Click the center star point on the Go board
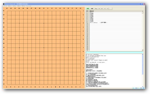150x94 pixels. pos(44,47)
